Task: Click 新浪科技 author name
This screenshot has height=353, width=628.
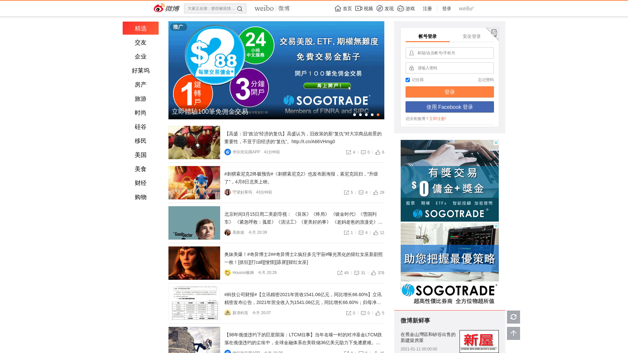Action: (240, 313)
